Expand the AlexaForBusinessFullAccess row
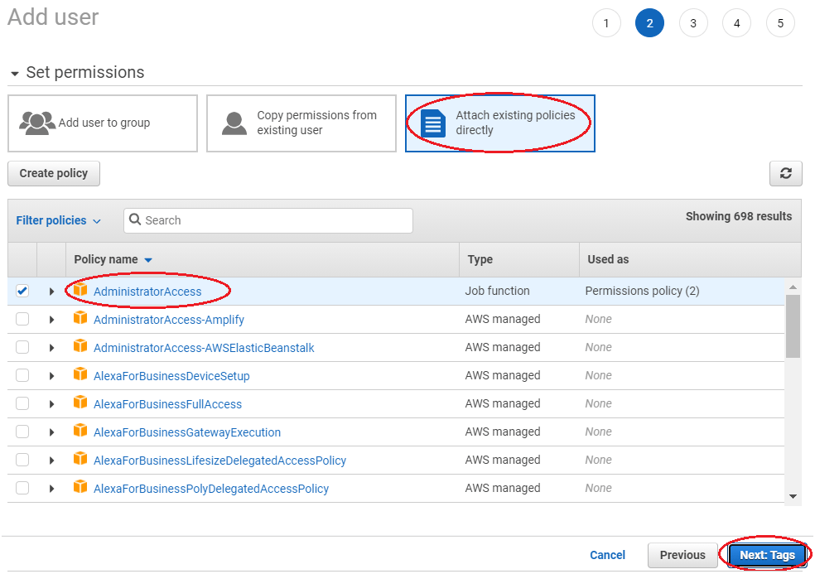Screen dimensions: 815x574 pyautogui.click(x=51, y=404)
